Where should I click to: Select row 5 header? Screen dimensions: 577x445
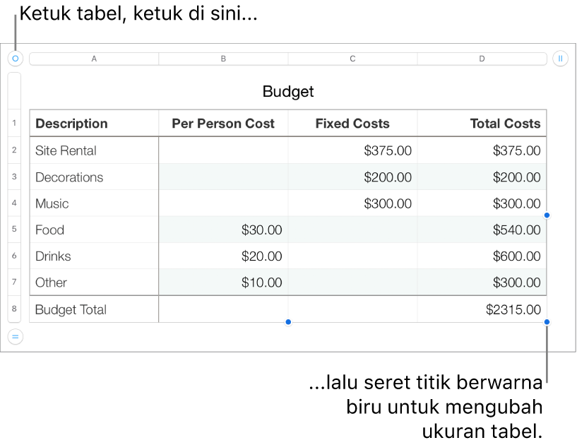(x=14, y=230)
